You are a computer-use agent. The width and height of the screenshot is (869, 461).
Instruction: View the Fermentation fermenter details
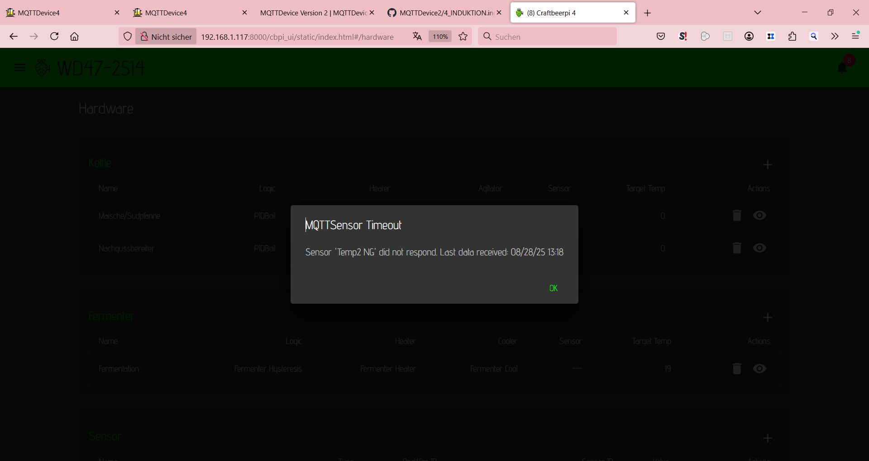759,369
